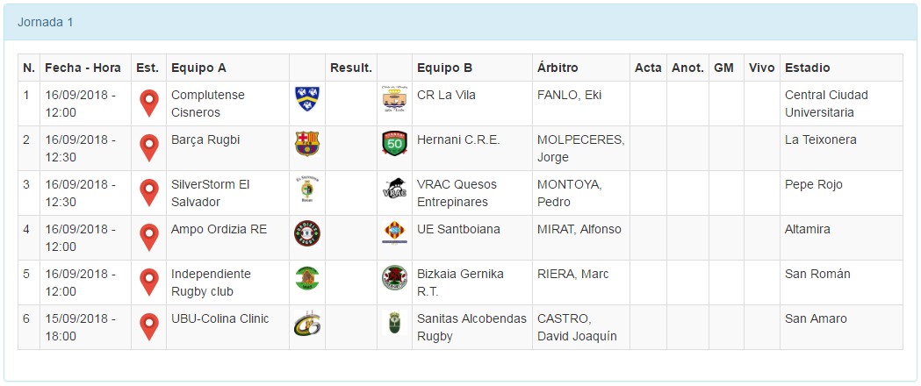Image resolution: width=921 pixels, height=386 pixels.
Task: Open the CR La Vila team name
Action: (446, 95)
